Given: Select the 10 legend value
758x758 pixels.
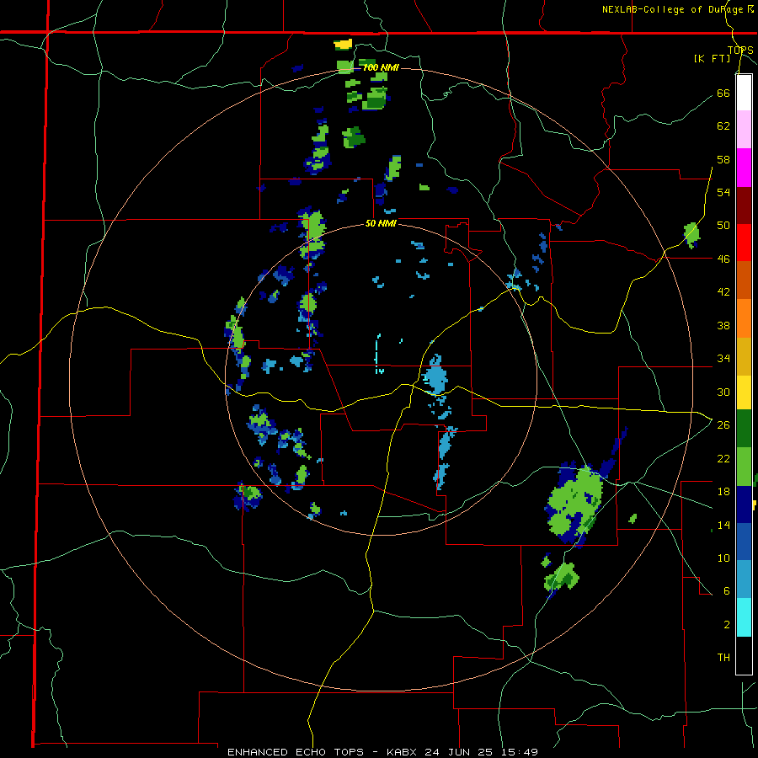Looking at the screenshot, I should click(723, 558).
